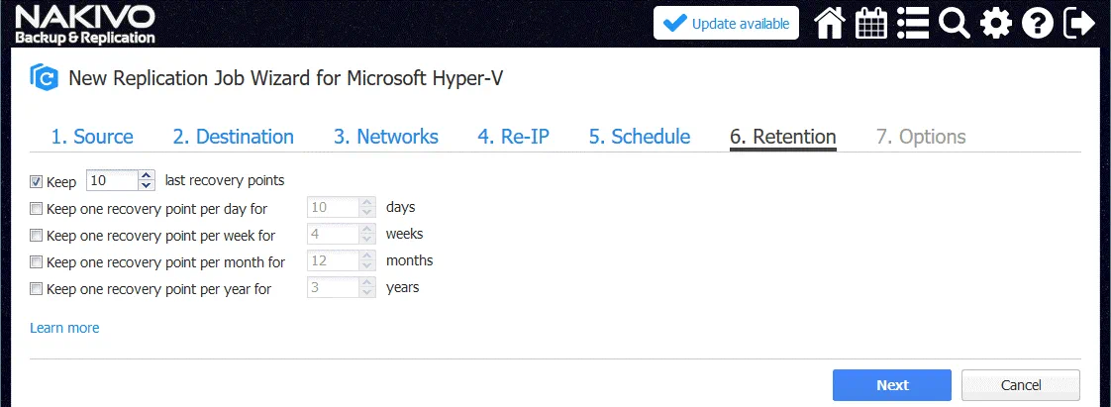Increase last recovery points stepper value

[147, 175]
